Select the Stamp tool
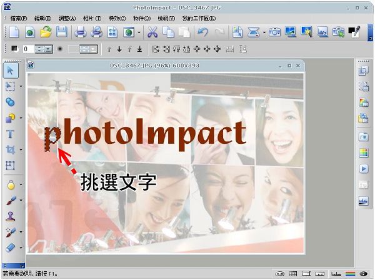 click(10, 216)
